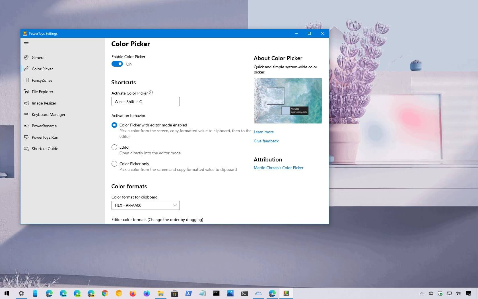
Task: Click the 'Activation behavior' label
Action: 128,116
